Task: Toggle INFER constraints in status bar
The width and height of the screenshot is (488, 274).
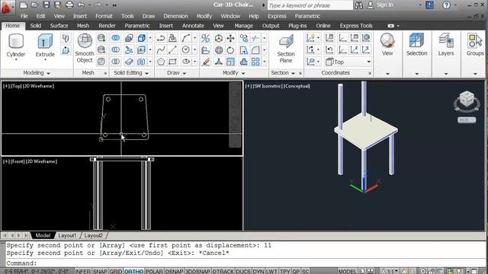Action: click(x=83, y=271)
